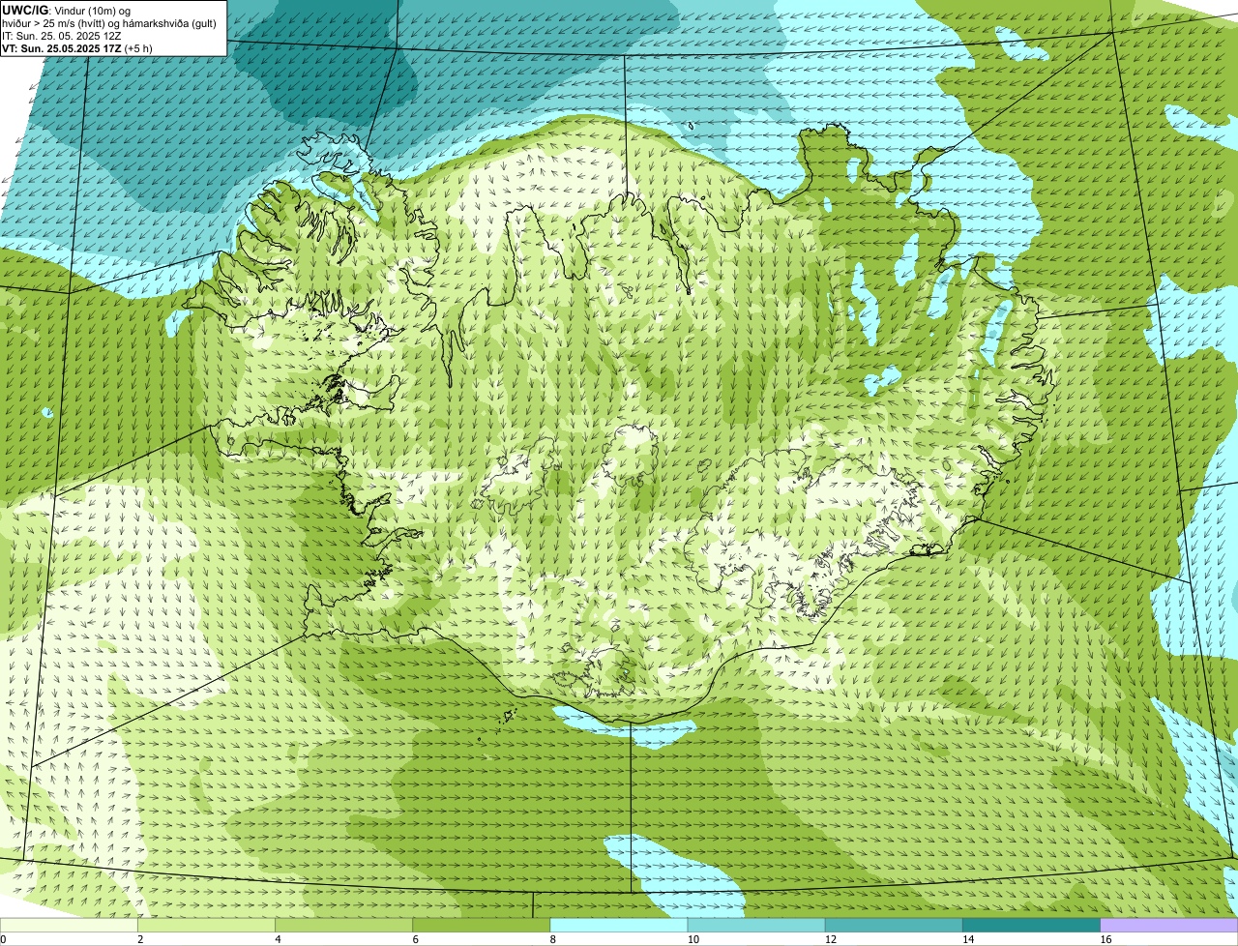Click the UWC/IG title text

[26, 10]
